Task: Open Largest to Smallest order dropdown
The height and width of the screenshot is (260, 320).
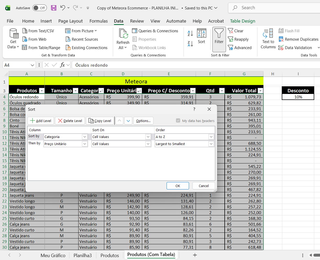Action: click(211, 144)
